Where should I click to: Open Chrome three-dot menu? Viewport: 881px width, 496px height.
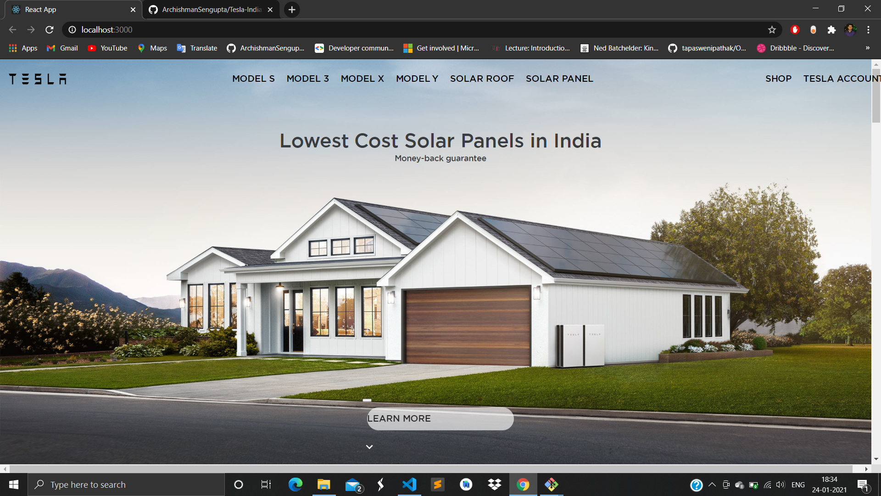point(868,30)
